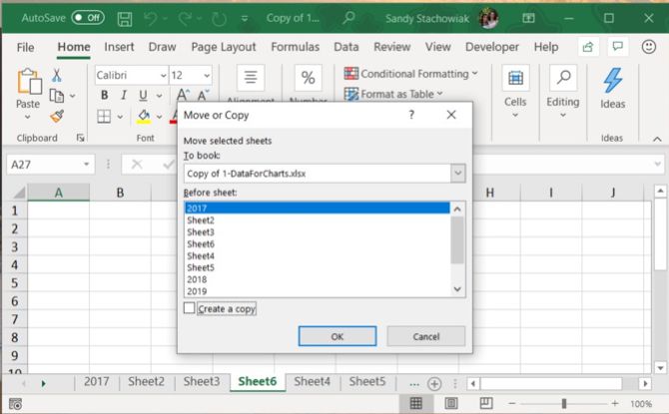The width and height of the screenshot is (669, 414).
Task: Apply yellow Fill Color bucket
Action: [144, 116]
